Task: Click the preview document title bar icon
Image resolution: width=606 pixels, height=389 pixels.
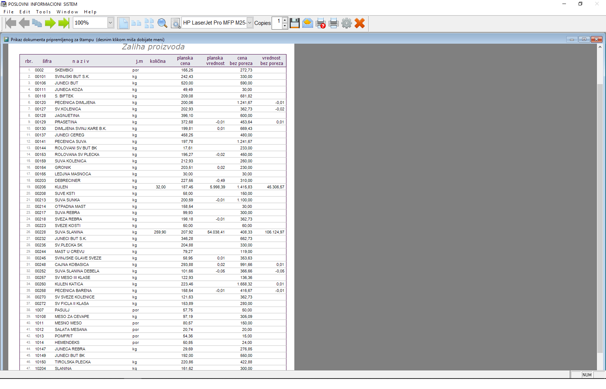Action: (6, 39)
